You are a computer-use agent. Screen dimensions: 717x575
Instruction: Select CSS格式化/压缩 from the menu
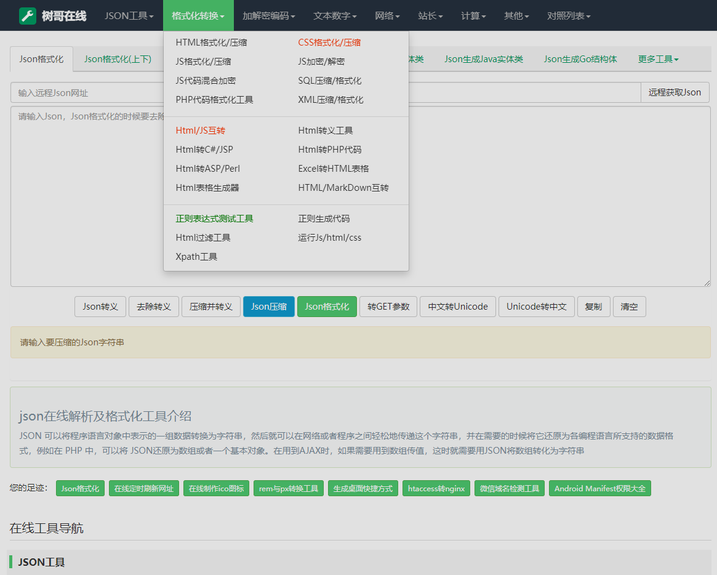tap(329, 42)
